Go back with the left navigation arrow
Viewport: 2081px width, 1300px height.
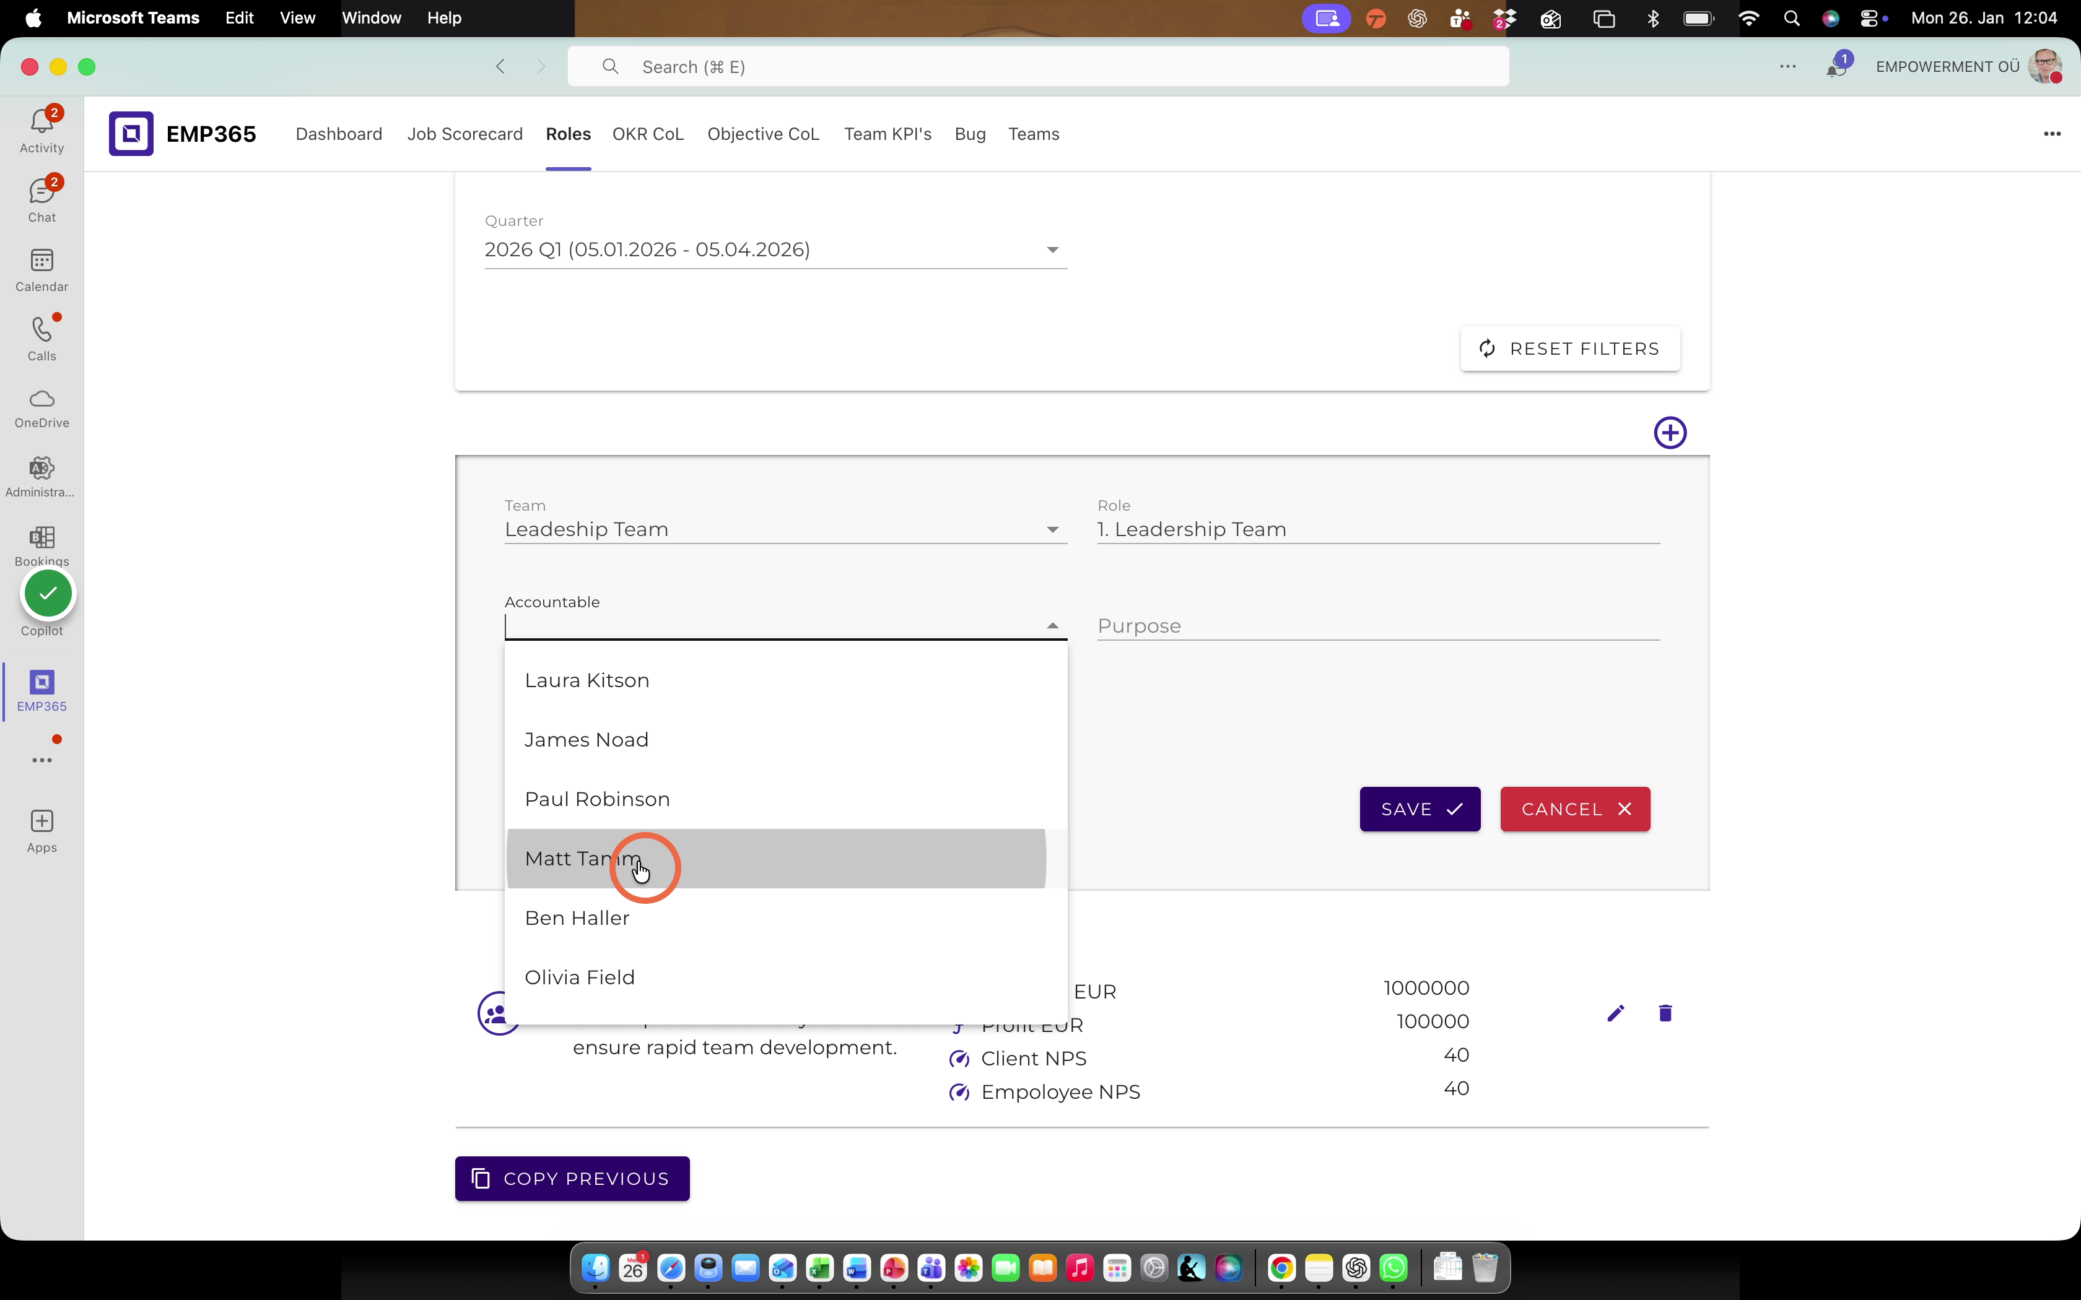500,66
